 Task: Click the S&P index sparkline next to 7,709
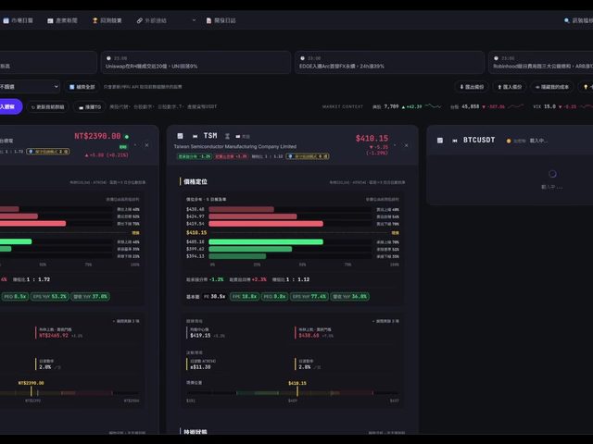(434, 106)
